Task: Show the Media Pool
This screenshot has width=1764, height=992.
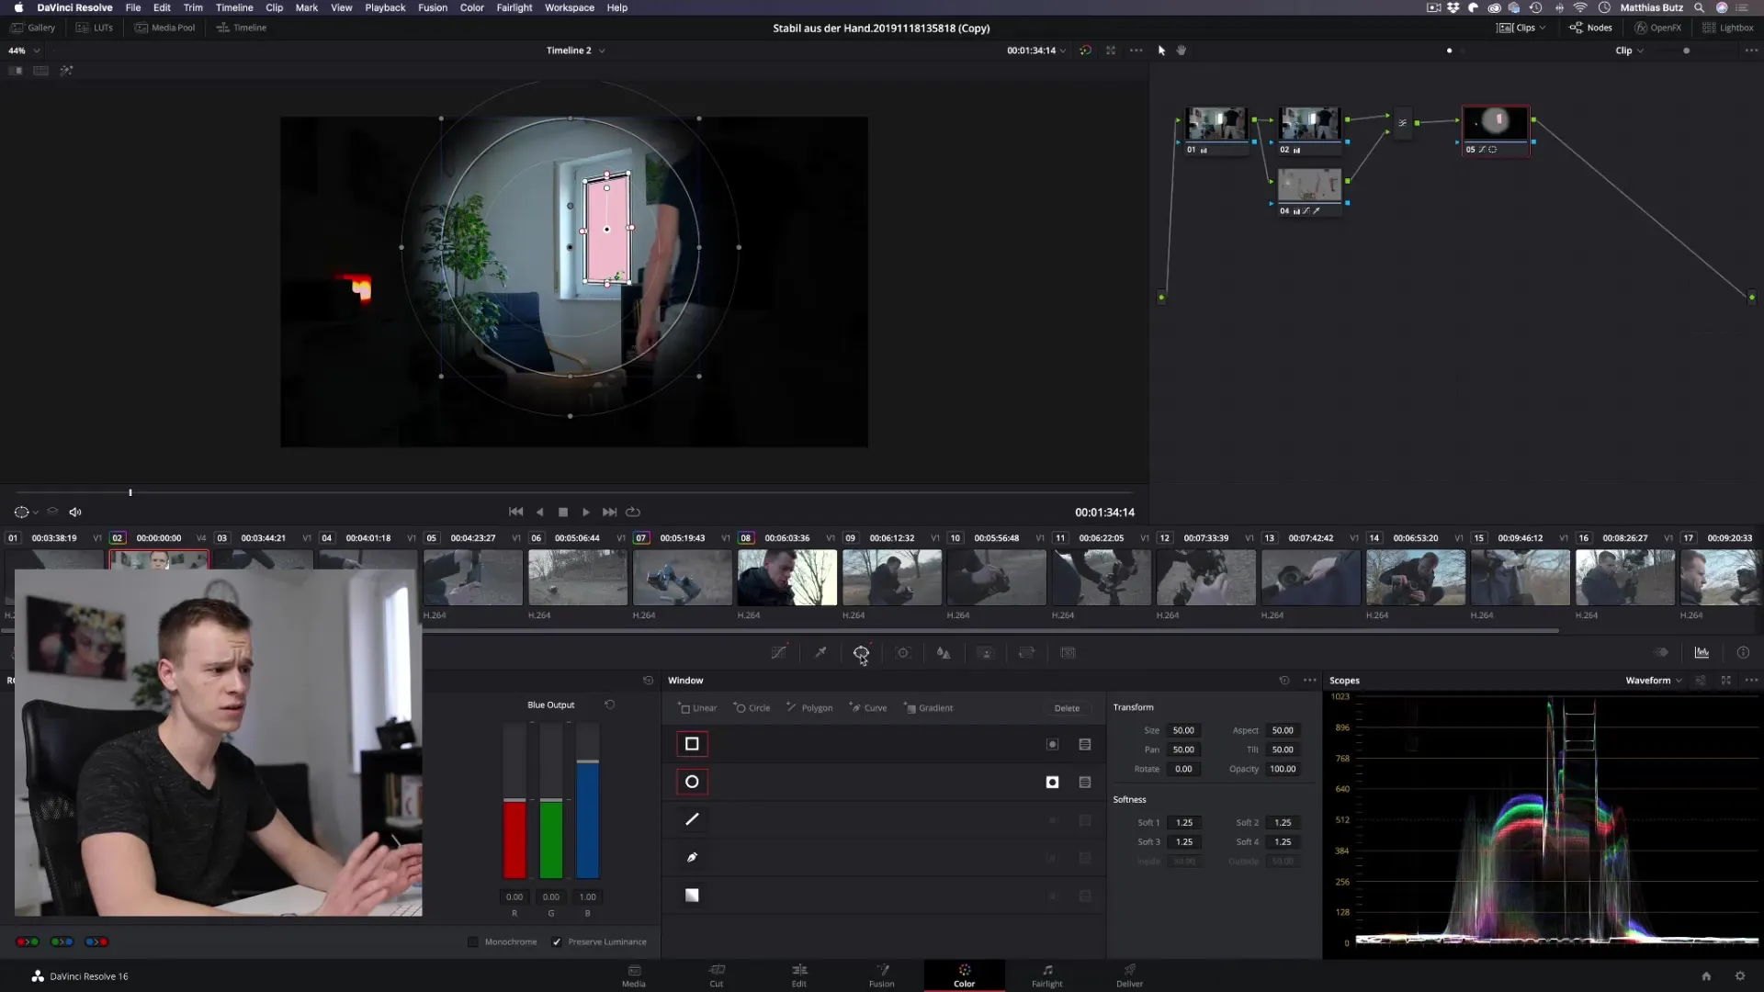Action: [165, 28]
